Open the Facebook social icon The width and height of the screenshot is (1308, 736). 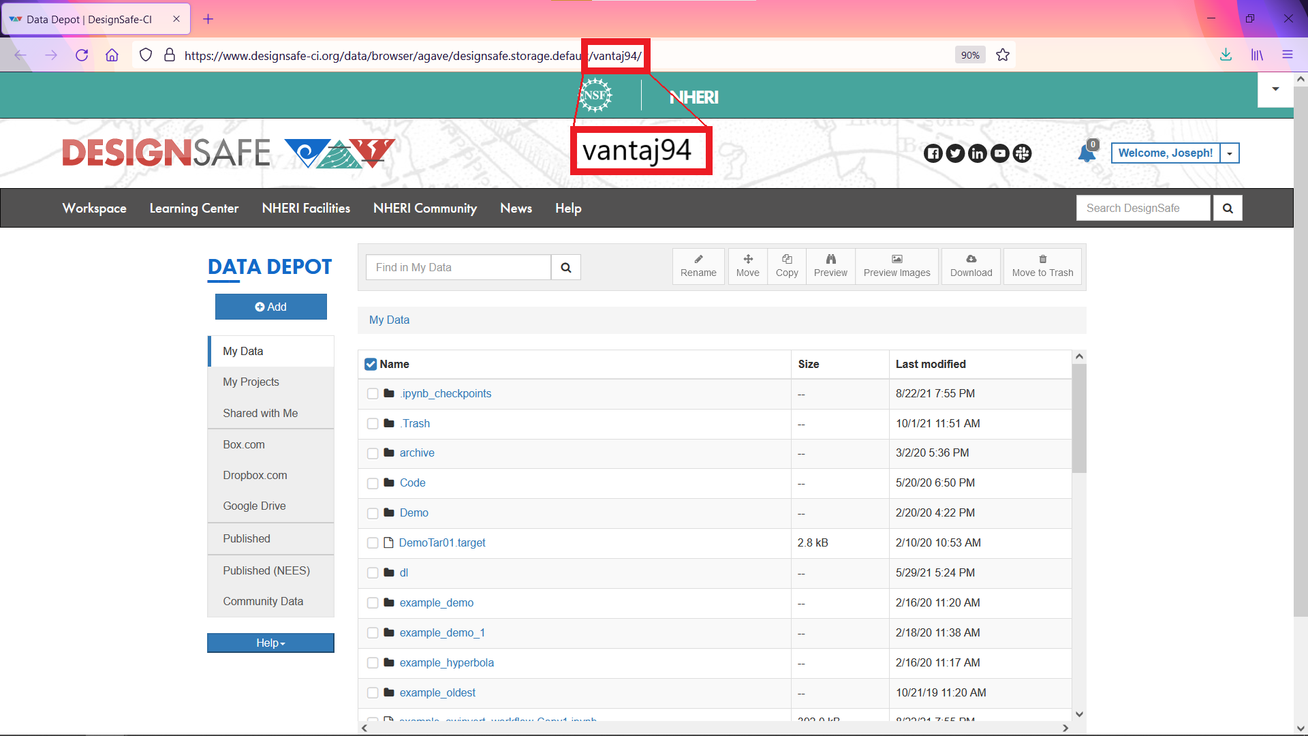[933, 153]
